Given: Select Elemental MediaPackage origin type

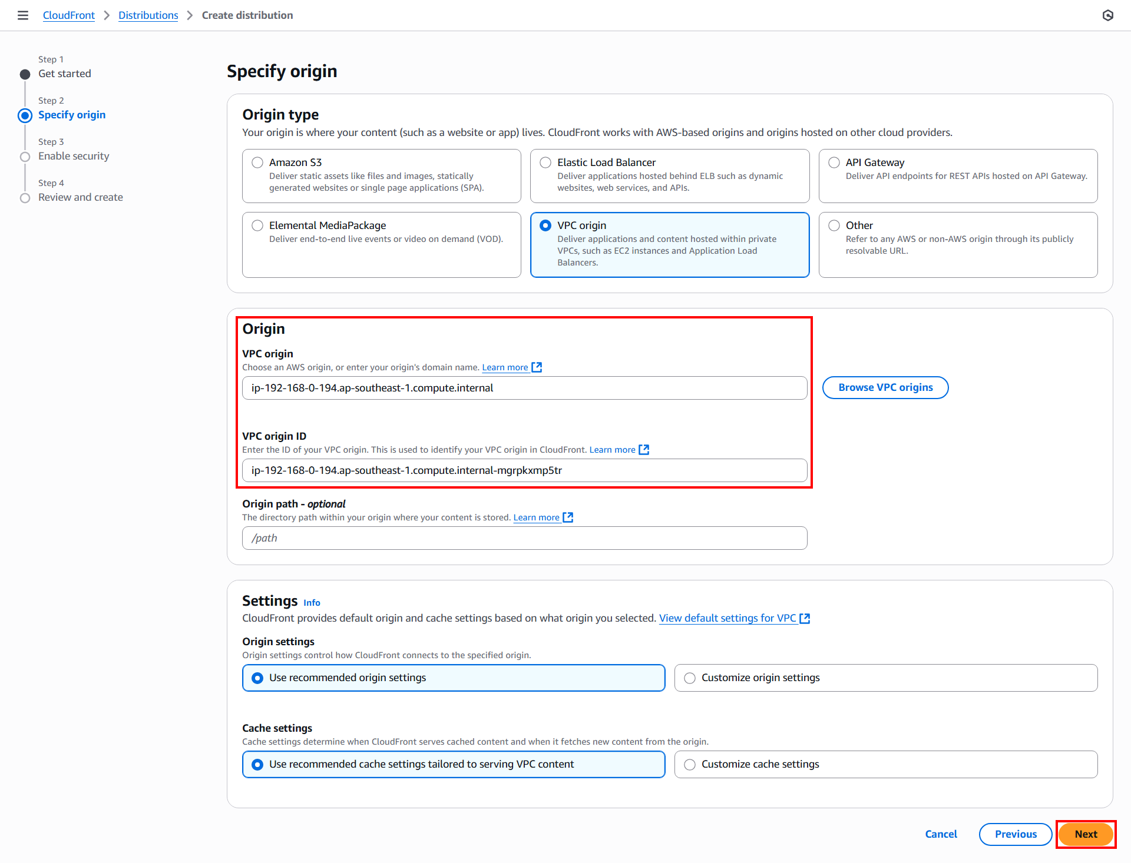Looking at the screenshot, I should 257,225.
